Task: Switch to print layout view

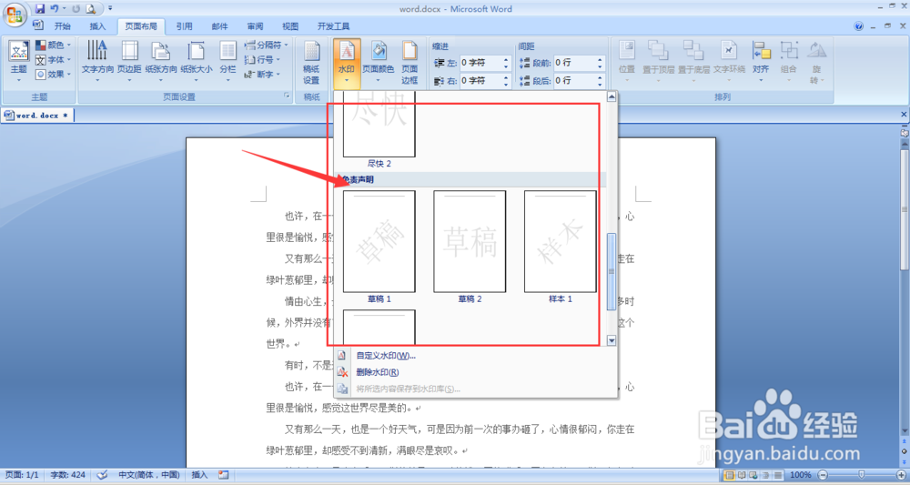Action: [730, 475]
